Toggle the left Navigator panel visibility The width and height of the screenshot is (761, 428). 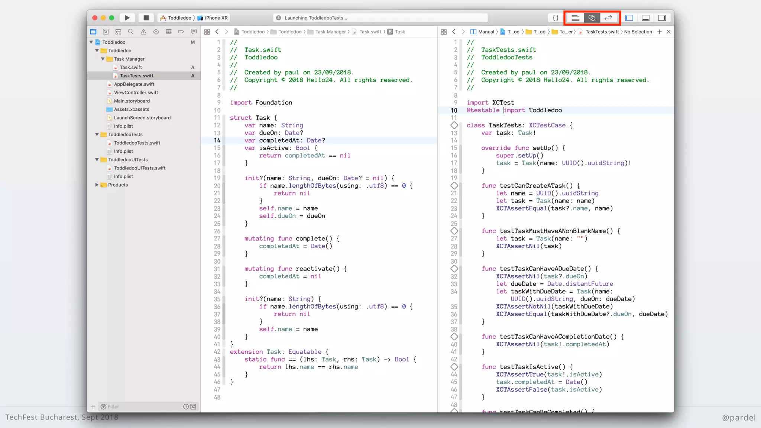pyautogui.click(x=629, y=18)
